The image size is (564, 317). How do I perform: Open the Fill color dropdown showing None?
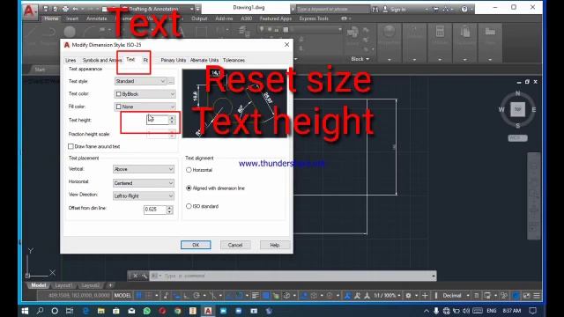click(145, 107)
